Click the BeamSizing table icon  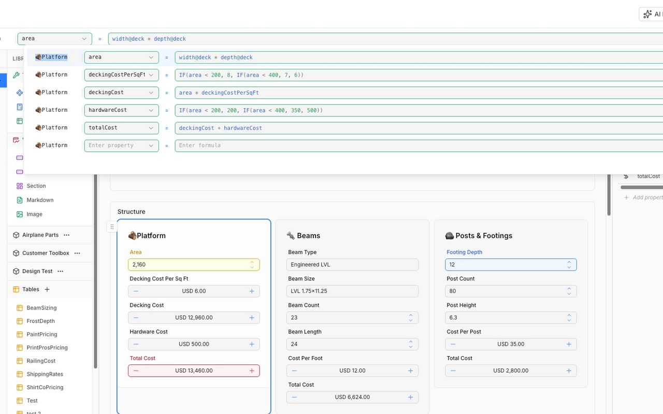[x=20, y=308]
